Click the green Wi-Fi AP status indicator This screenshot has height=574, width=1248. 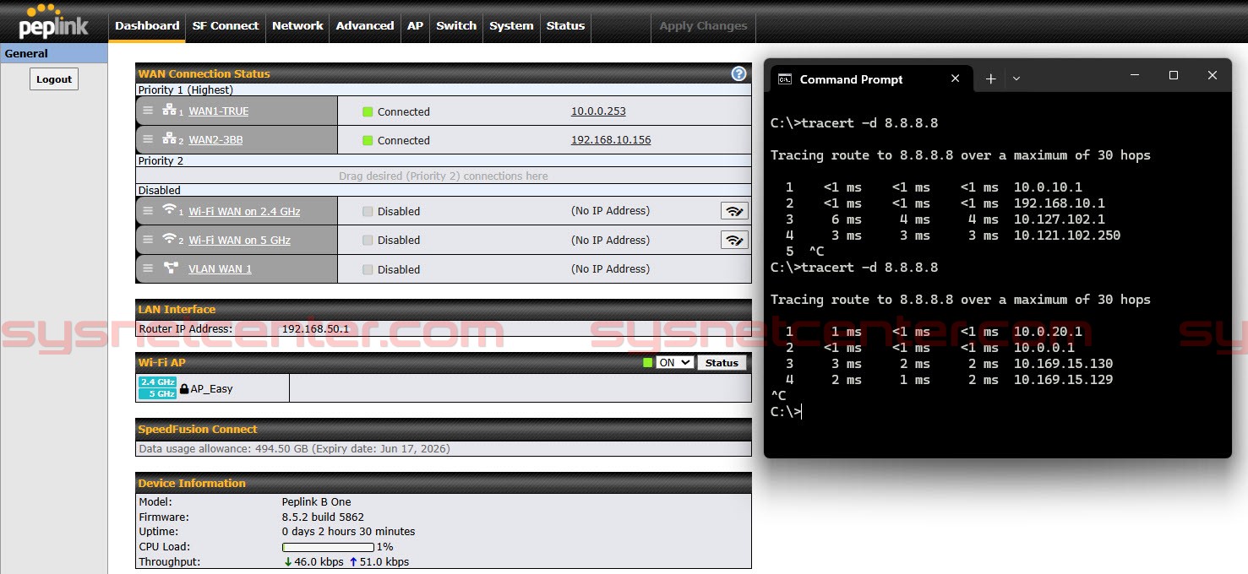click(x=648, y=363)
